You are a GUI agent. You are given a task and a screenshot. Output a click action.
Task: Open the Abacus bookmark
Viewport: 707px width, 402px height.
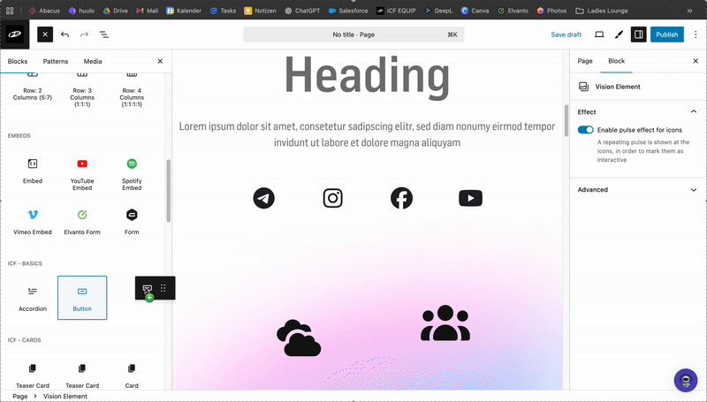(44, 11)
